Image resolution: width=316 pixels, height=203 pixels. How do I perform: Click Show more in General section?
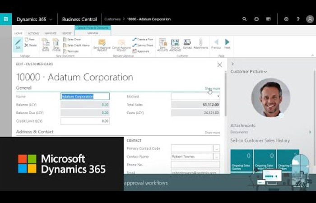(212, 88)
